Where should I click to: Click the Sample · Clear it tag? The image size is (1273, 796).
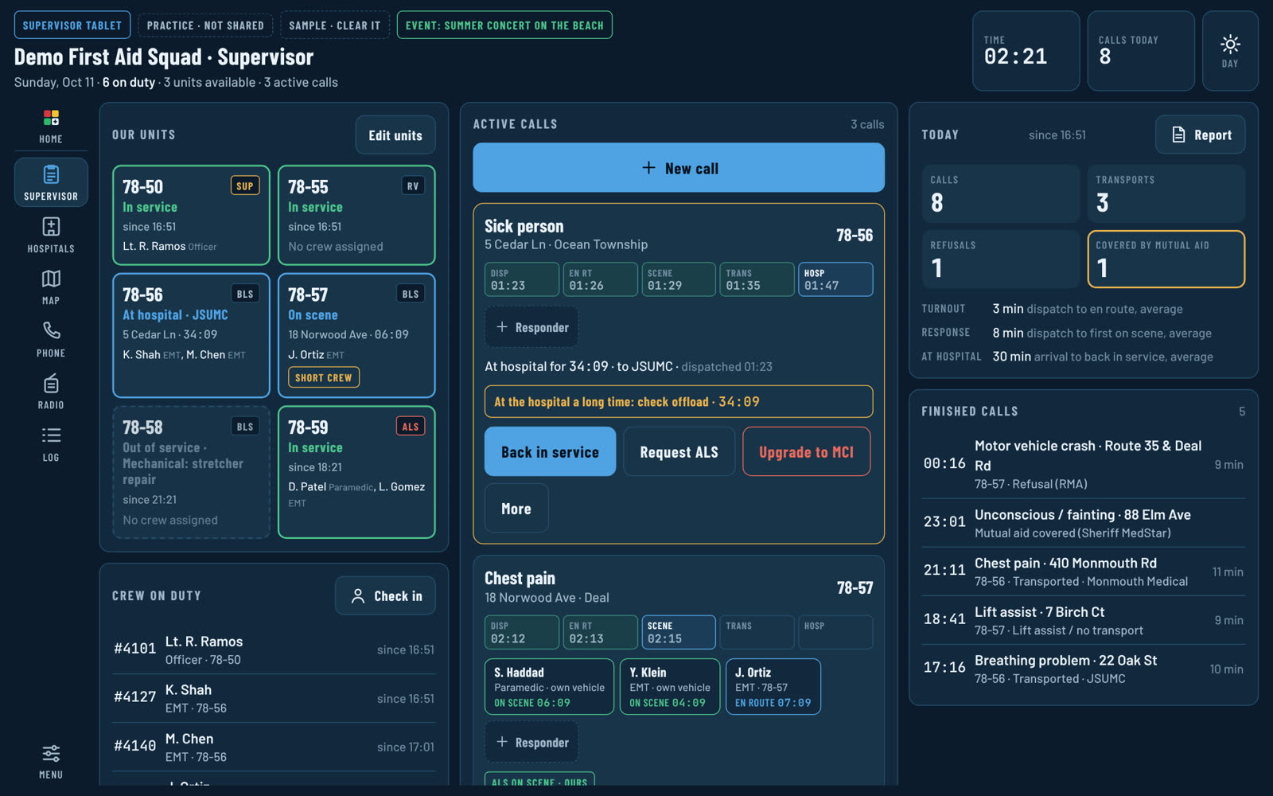tap(335, 25)
